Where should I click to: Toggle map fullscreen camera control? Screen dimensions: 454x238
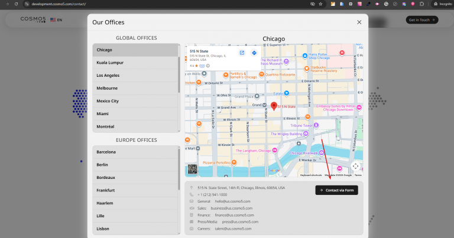point(355,167)
